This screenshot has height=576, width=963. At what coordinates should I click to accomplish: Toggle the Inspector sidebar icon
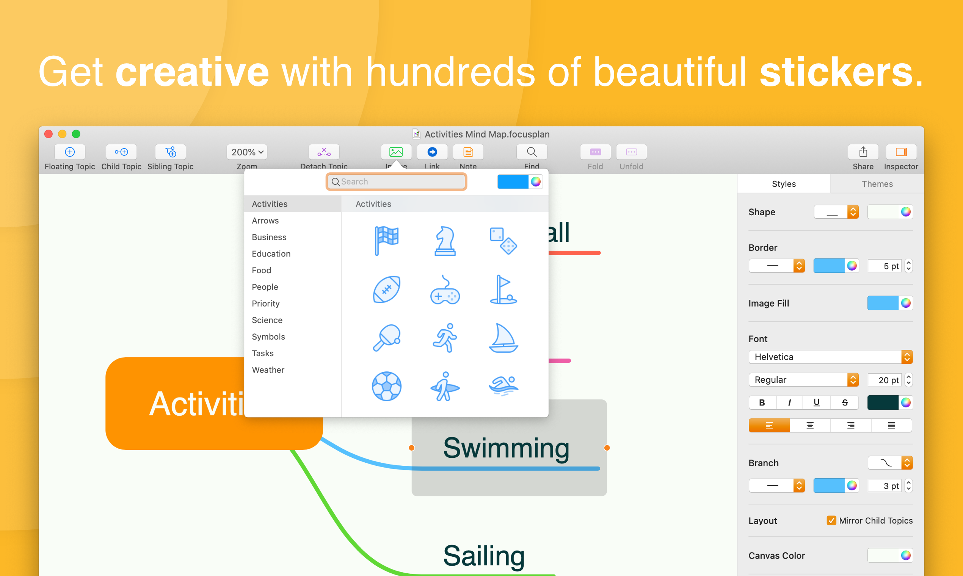(901, 152)
